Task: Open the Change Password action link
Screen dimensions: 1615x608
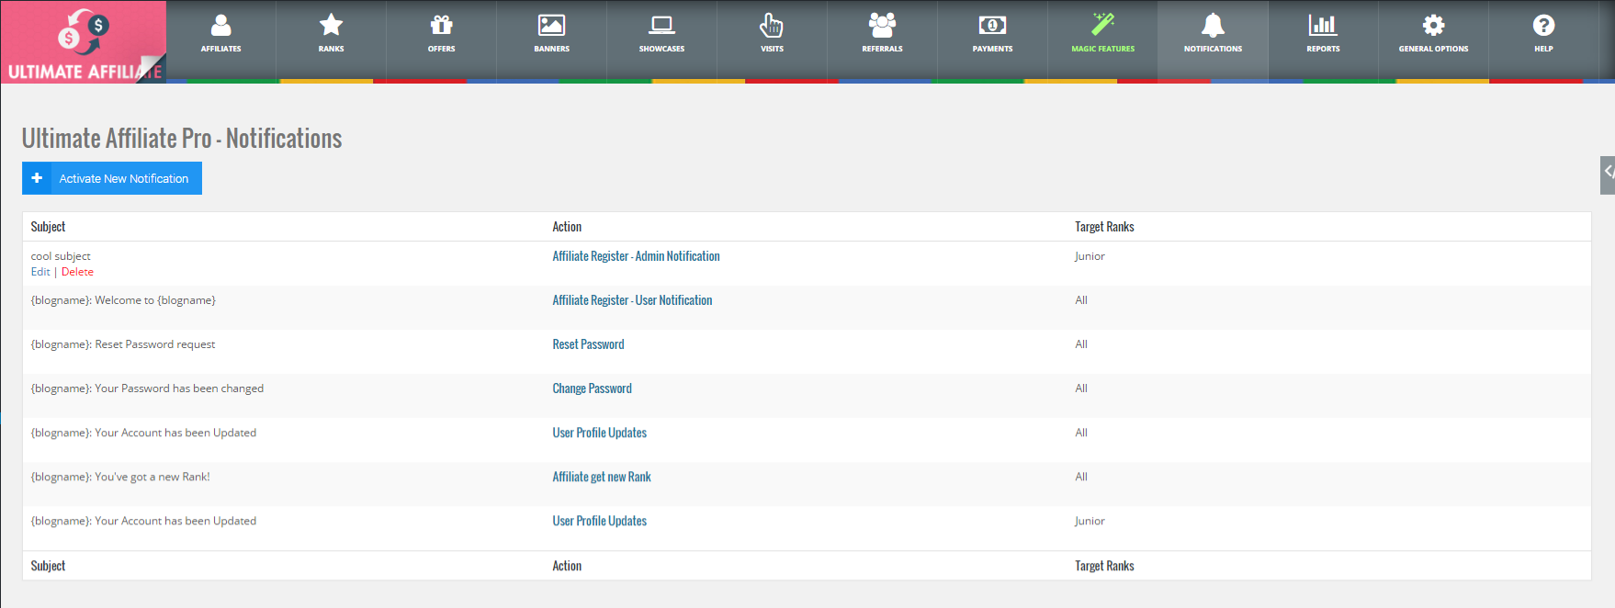Action: [x=592, y=388]
